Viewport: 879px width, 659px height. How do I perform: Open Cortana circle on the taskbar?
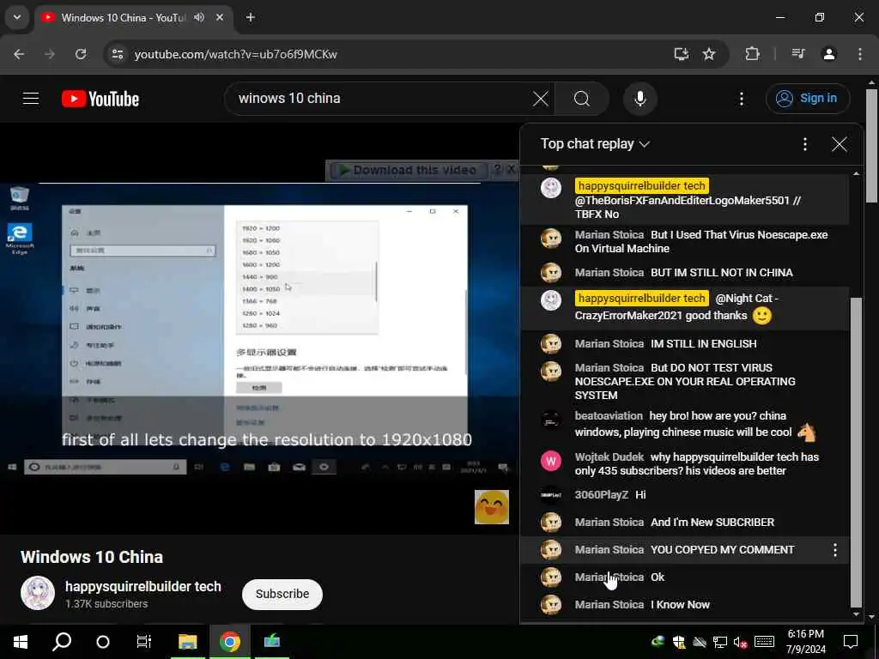point(103,642)
